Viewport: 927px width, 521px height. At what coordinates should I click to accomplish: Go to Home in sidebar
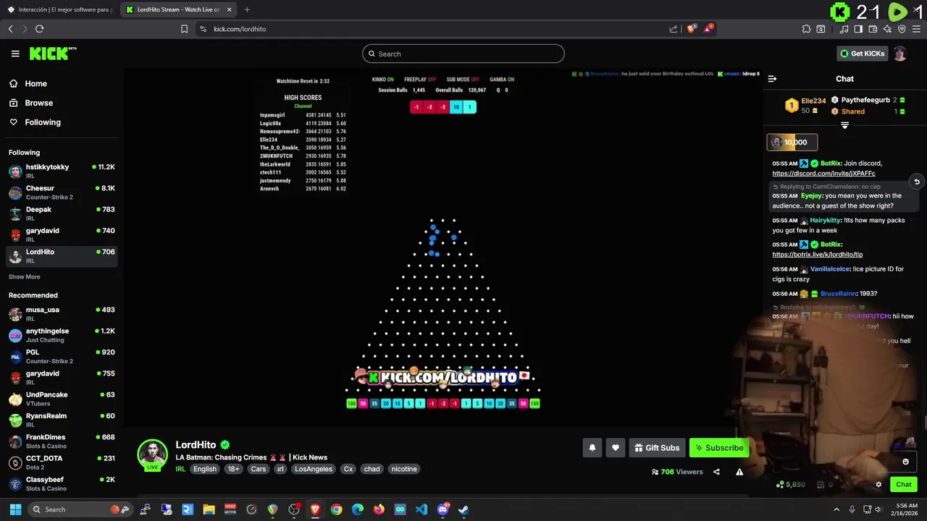pyautogui.click(x=28, y=84)
